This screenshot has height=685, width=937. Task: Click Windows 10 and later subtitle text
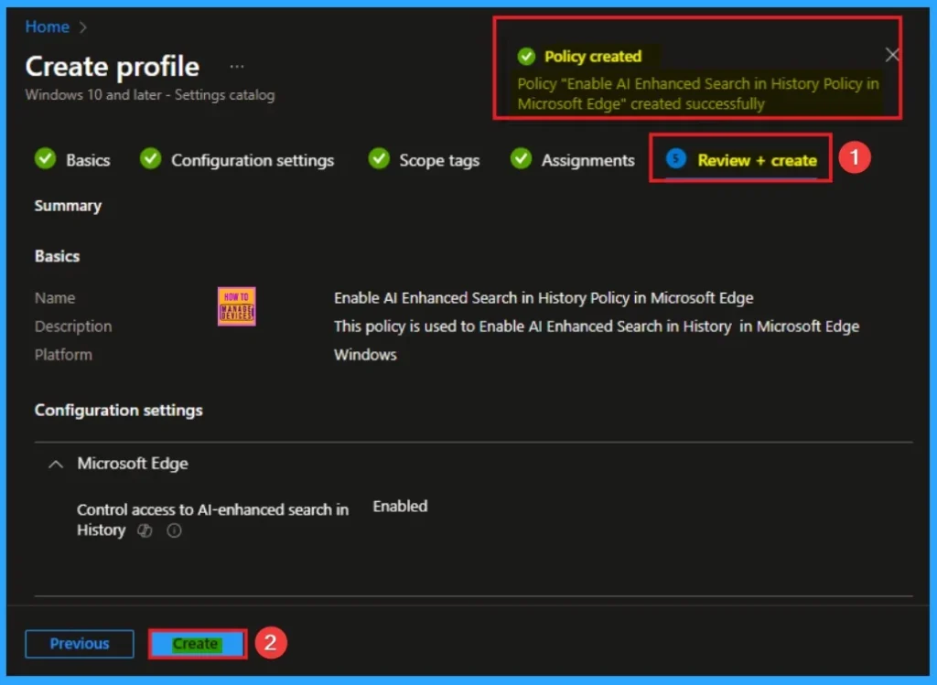pos(150,95)
